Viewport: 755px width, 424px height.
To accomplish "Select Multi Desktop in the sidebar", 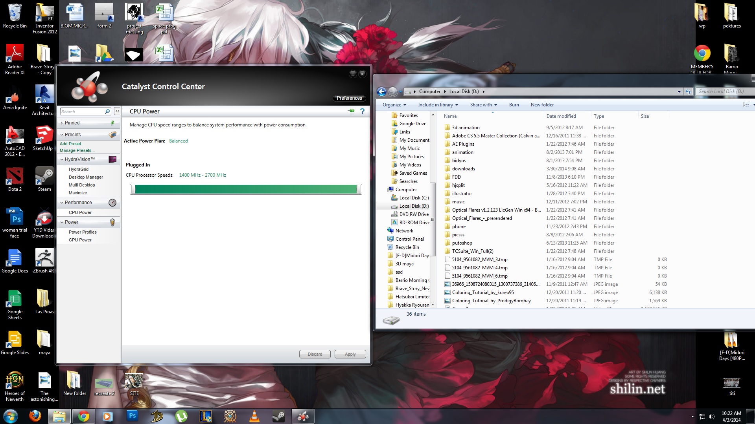I will point(82,185).
